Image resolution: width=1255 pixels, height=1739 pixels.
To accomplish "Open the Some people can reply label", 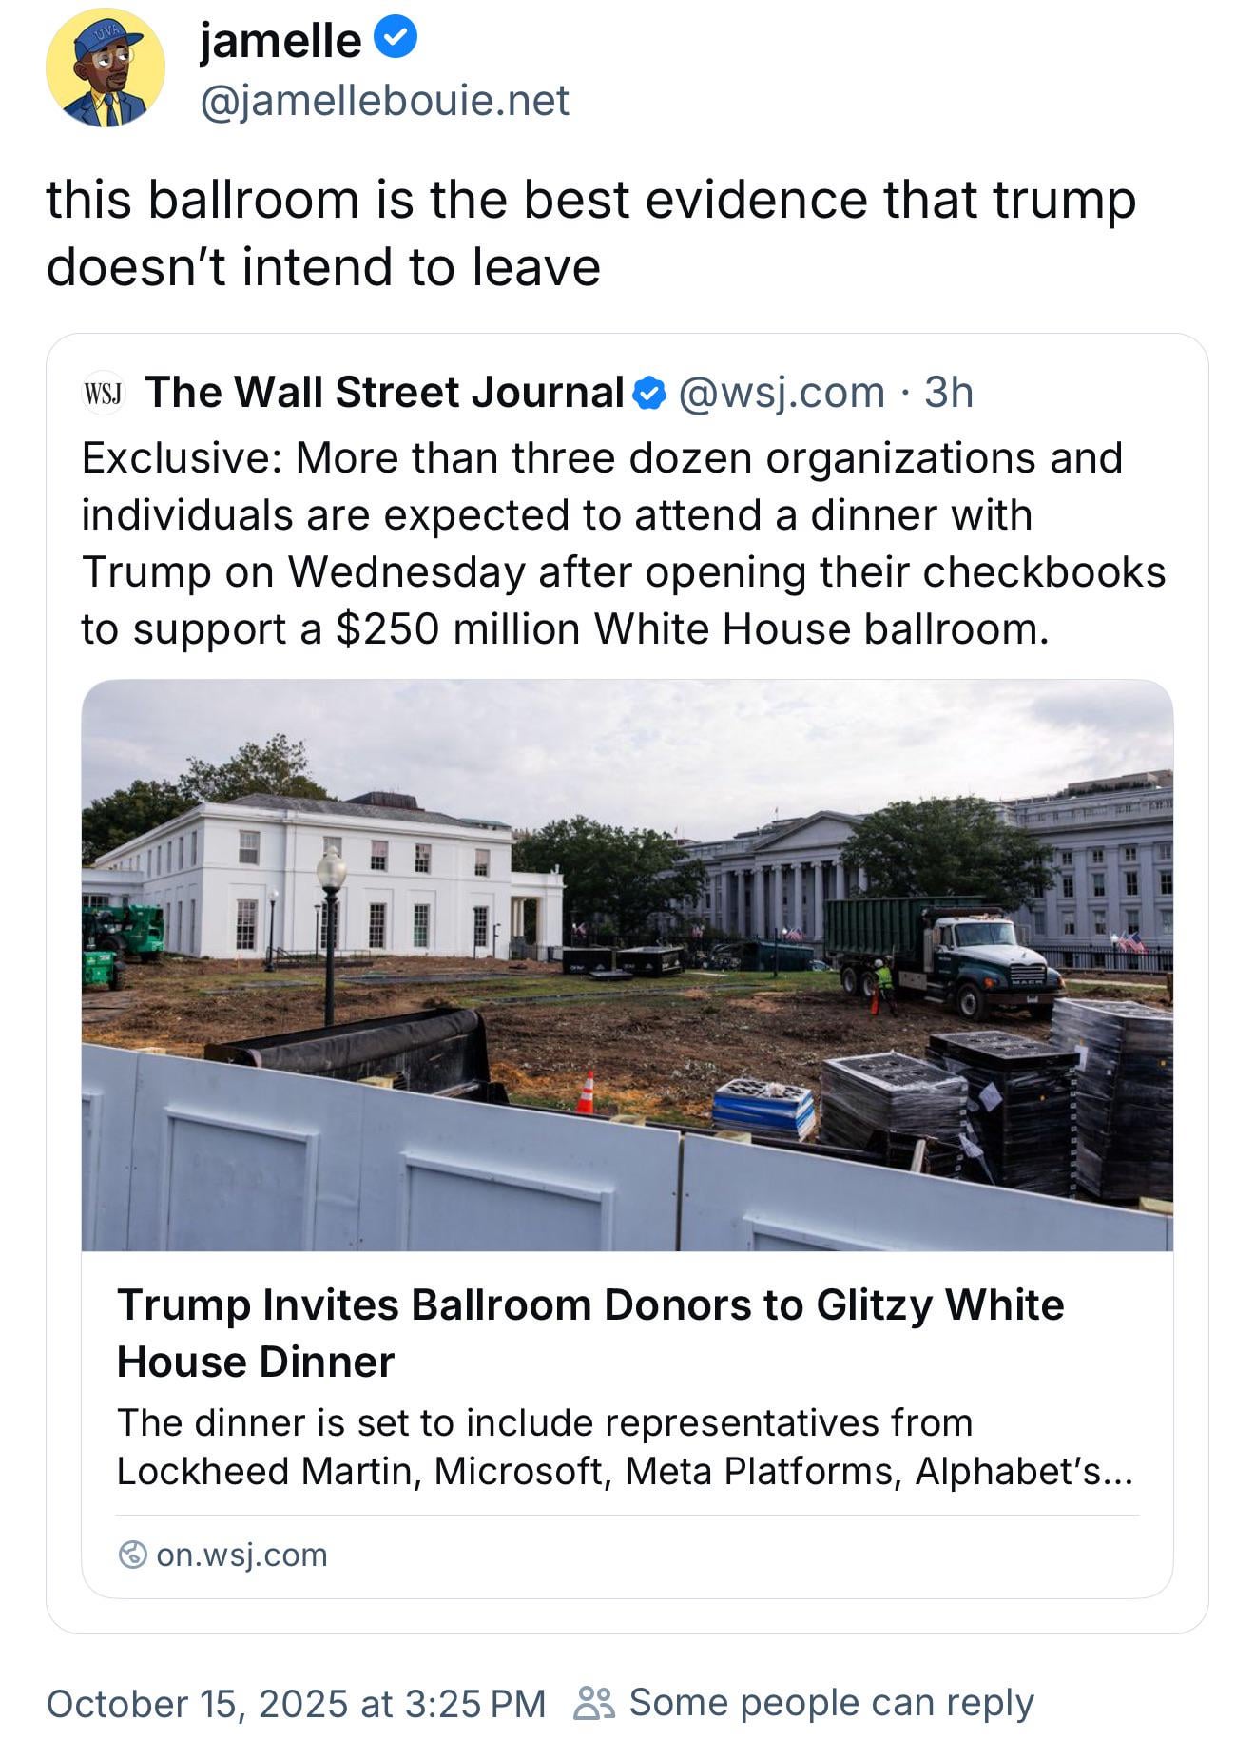I will point(830,1703).
